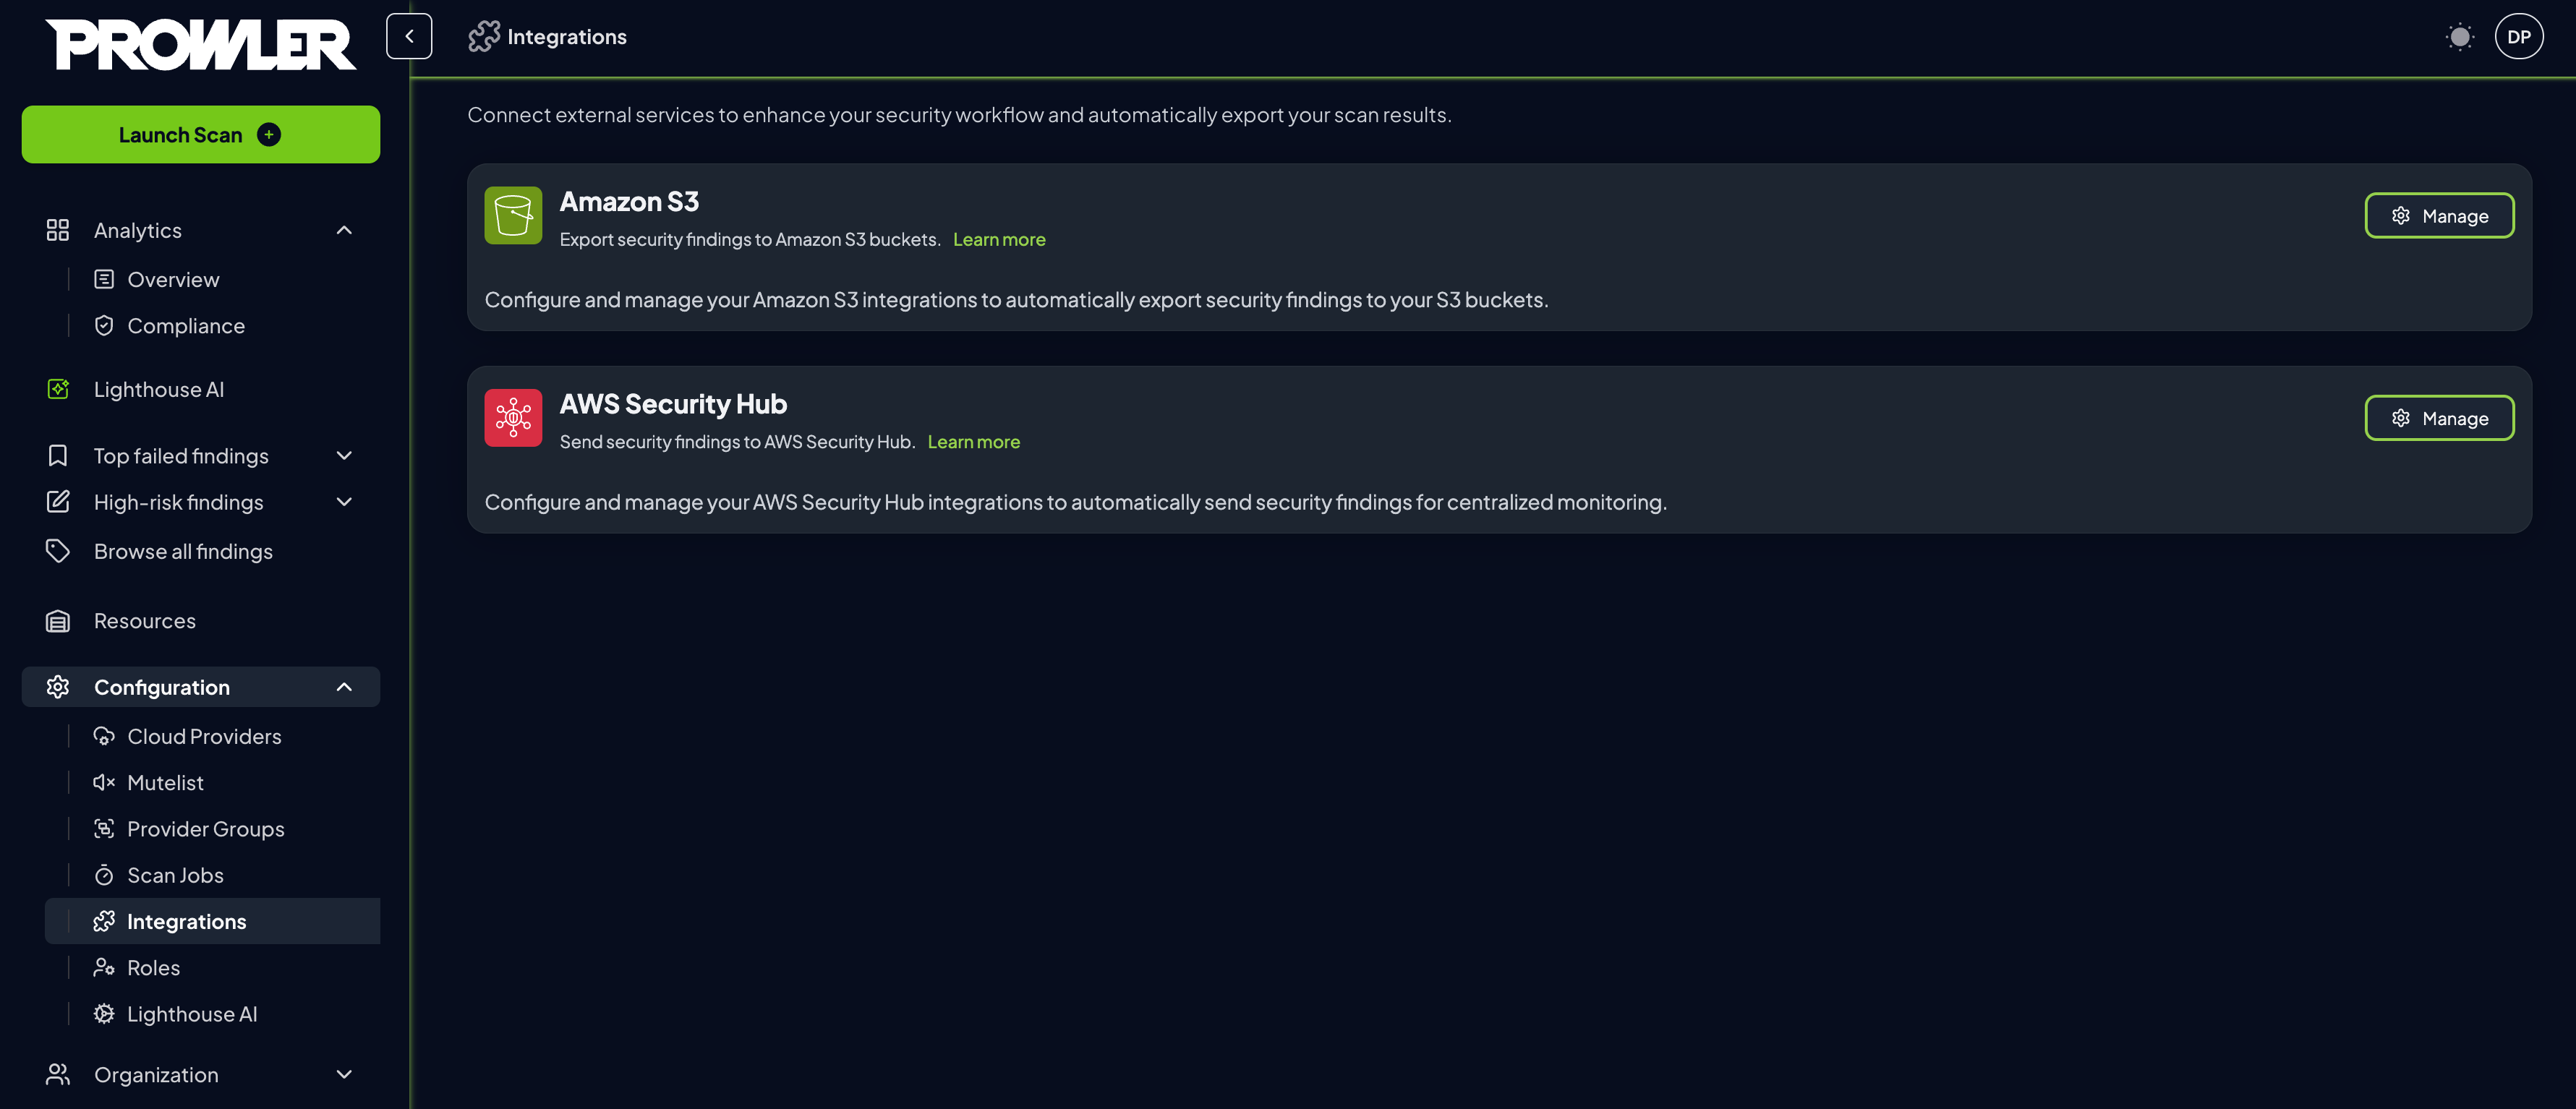2576x1109 pixels.
Task: Select the Lighthouse AI sidebar icon
Action: pos(57,389)
